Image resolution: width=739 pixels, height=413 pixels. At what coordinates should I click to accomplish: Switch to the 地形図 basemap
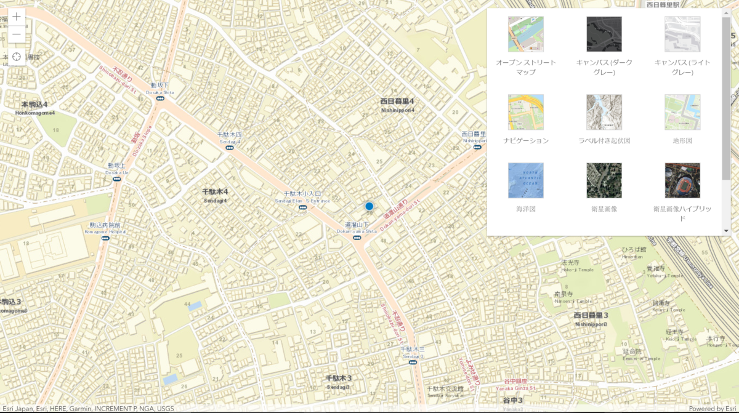coord(682,112)
